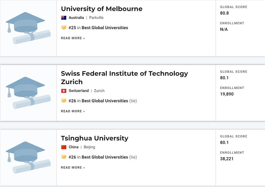Screen dimensions: 265x187
Task: Click READ MORE under Swiss Federal Institute
Action: [73, 111]
